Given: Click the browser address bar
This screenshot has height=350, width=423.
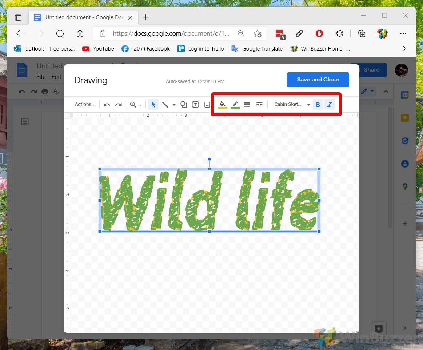Looking at the screenshot, I should (x=171, y=33).
